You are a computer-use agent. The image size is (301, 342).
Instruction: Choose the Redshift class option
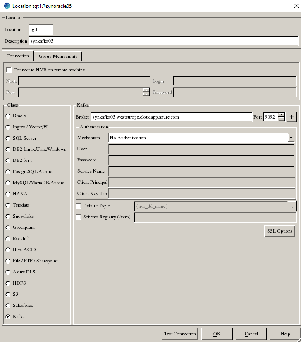tap(8, 239)
